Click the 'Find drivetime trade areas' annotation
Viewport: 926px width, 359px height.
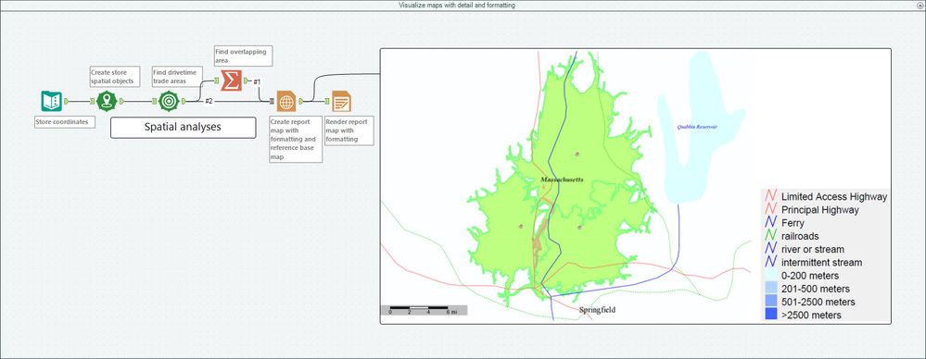coord(177,77)
